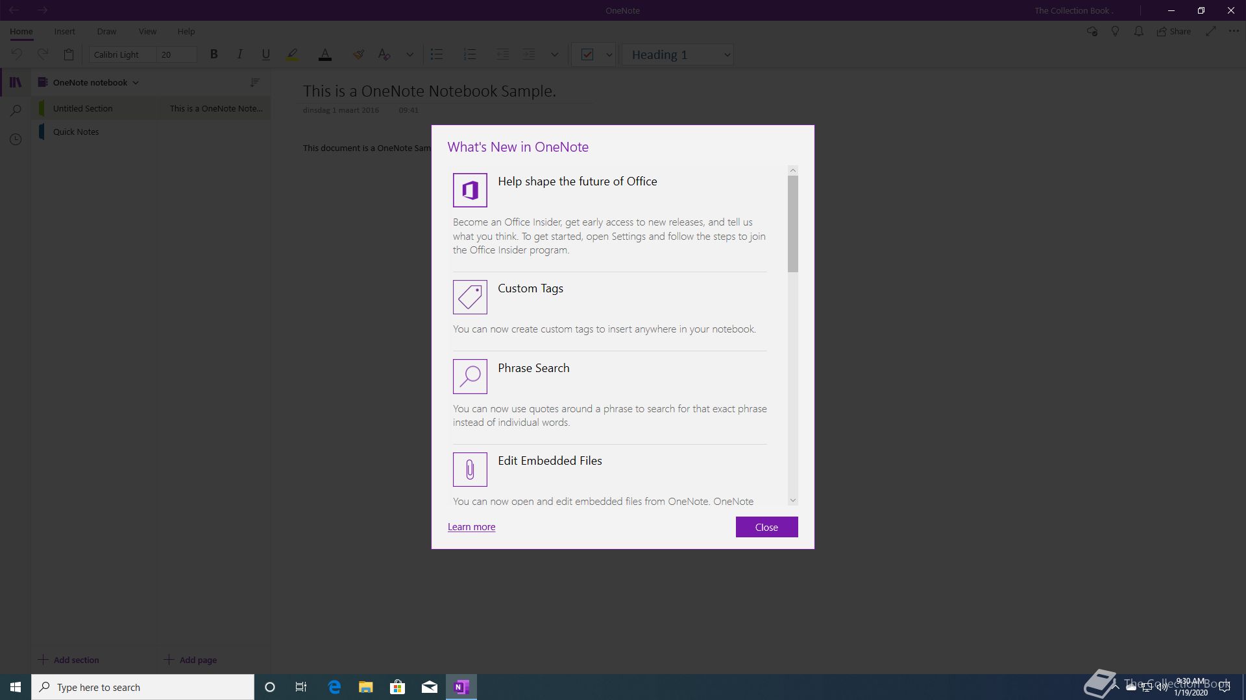Click the Custom Tags tag icon
Viewport: 1246px width, 700px height.
[470, 297]
